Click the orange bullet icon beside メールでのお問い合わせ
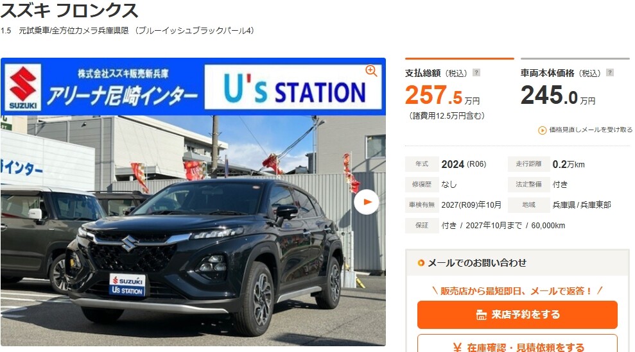The width and height of the screenshot is (635, 352). 421,263
